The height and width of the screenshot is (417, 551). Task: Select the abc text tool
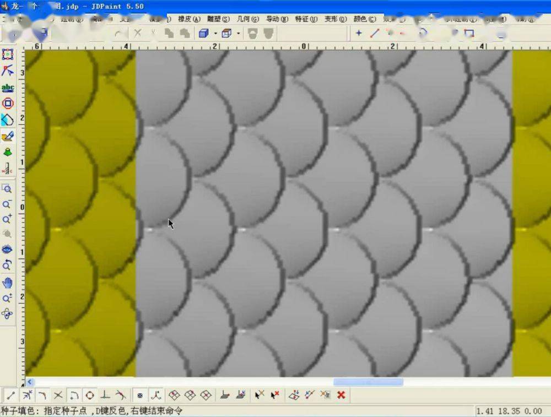tap(8, 88)
